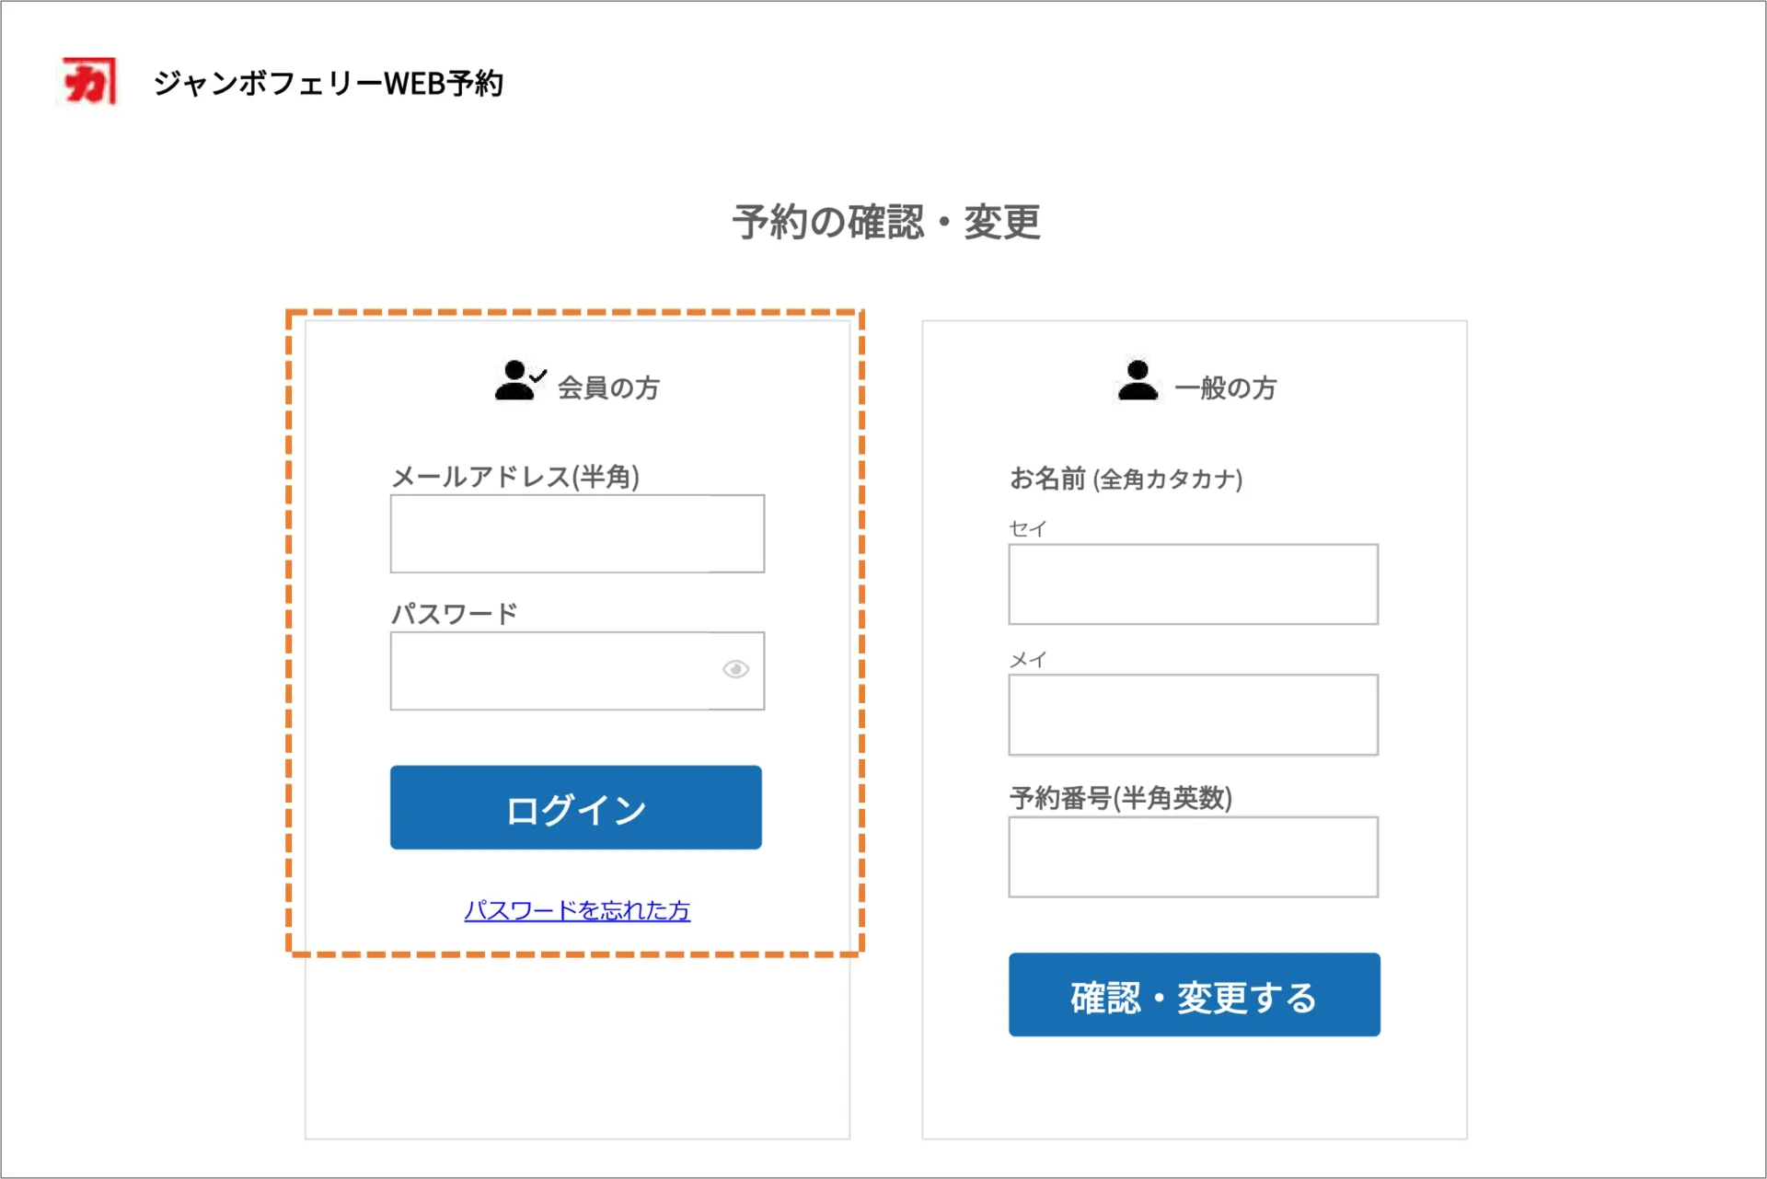Click the メールアドレス email input field
Image resolution: width=1767 pixels, height=1179 pixels.
577,534
